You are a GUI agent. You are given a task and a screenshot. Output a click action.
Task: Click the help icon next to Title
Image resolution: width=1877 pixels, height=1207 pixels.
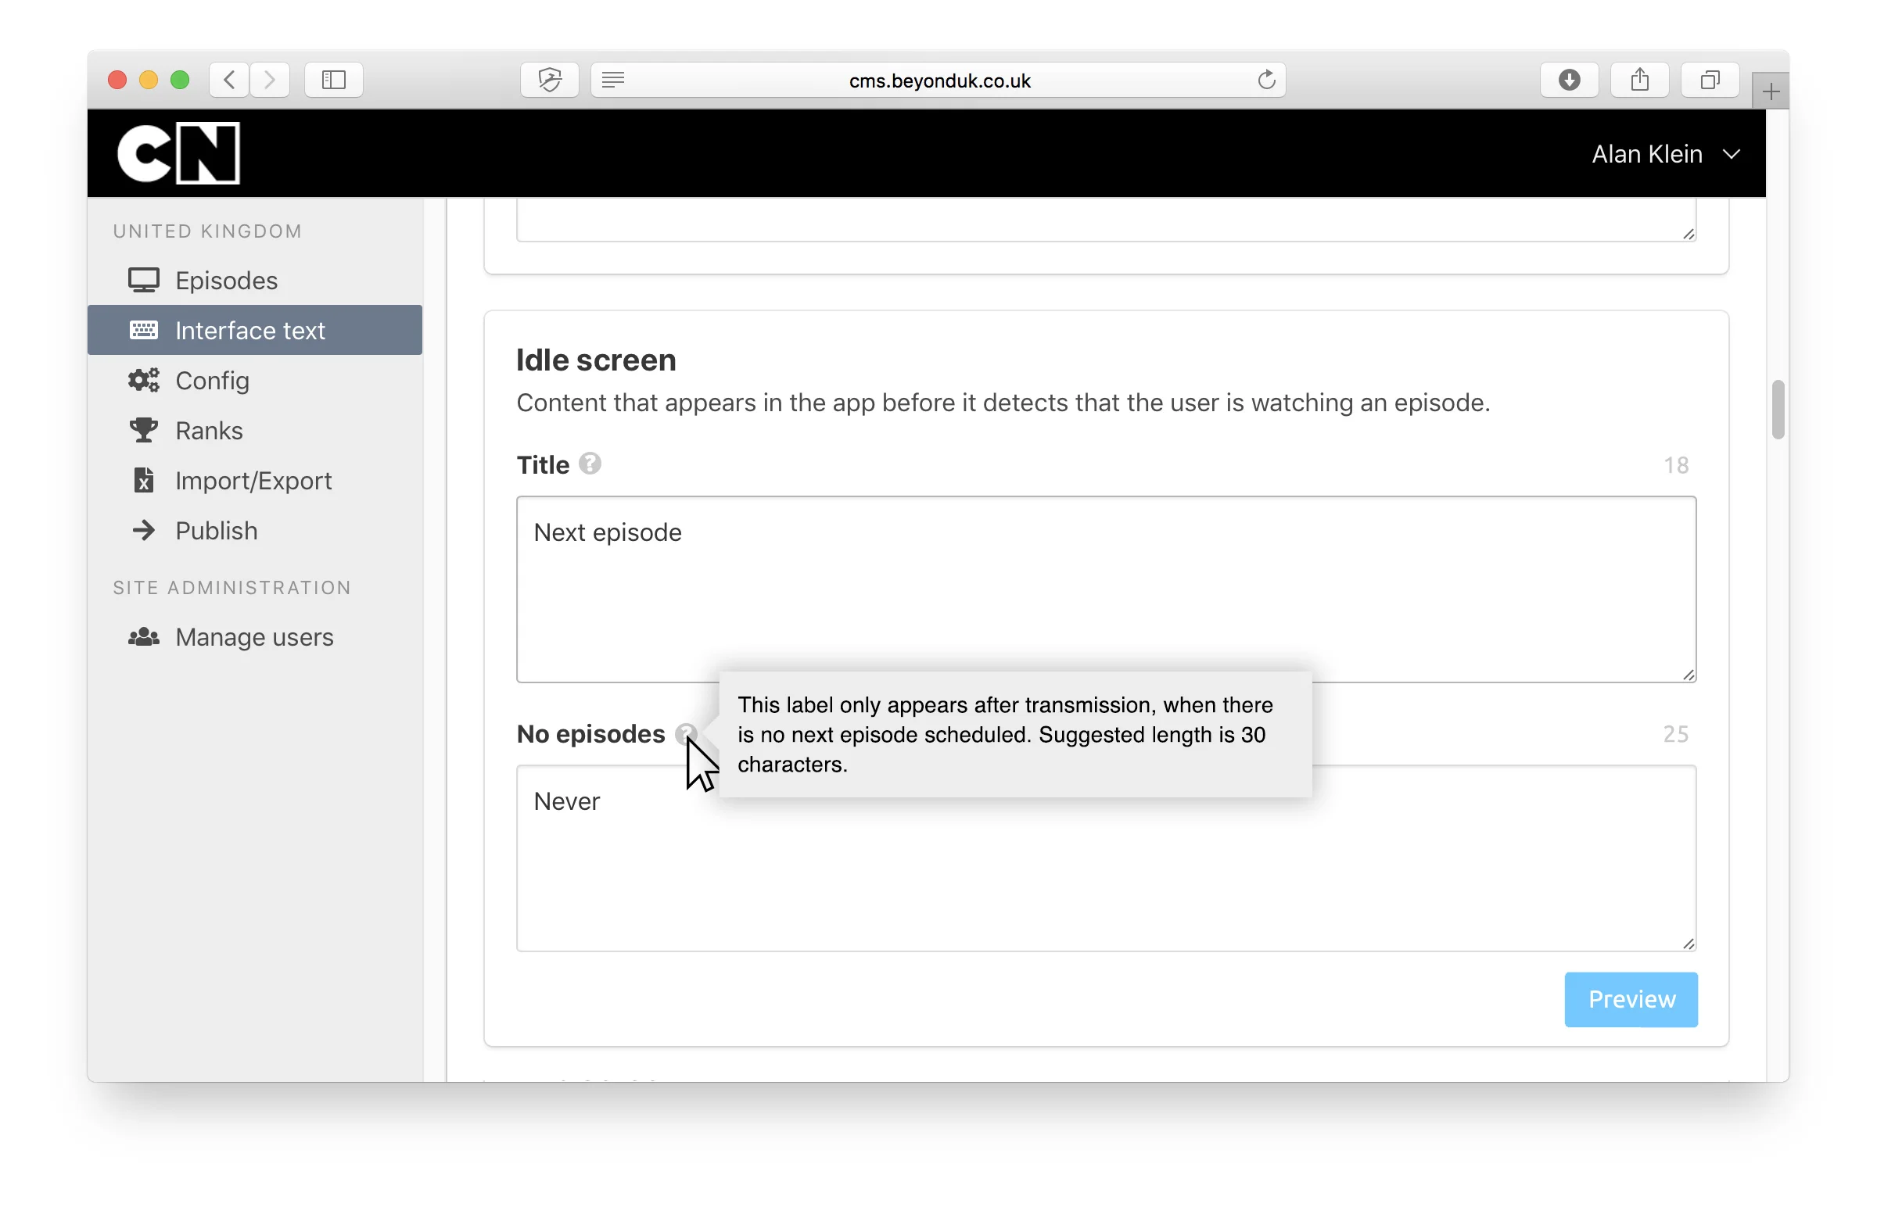click(x=590, y=465)
